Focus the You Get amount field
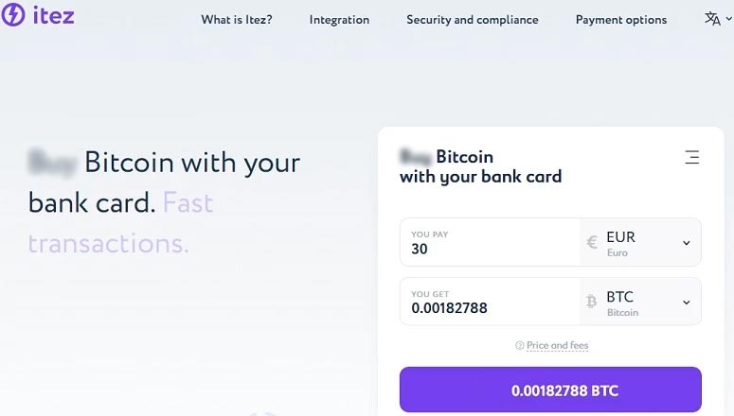This screenshot has width=734, height=416. point(488,308)
